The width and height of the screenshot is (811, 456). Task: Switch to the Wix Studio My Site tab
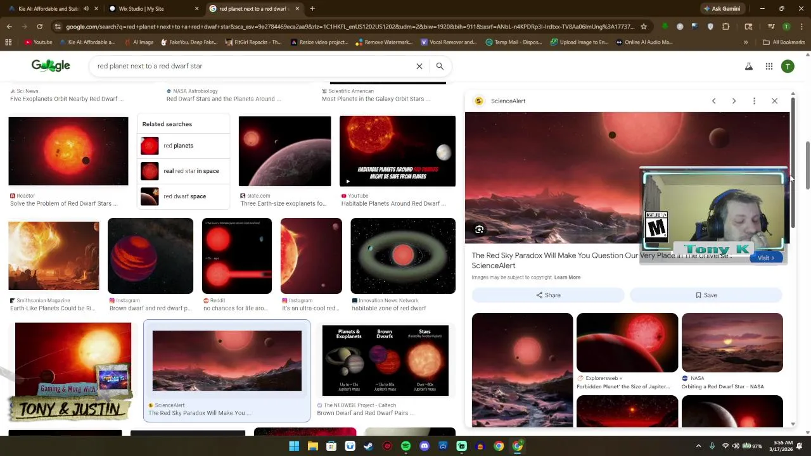tap(152, 9)
